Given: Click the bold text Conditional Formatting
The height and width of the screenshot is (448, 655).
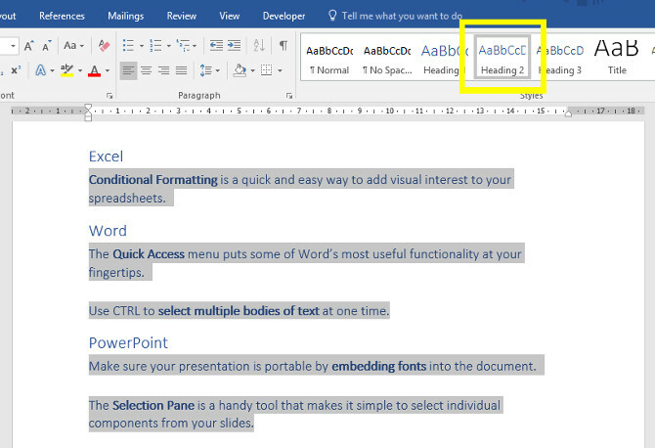Looking at the screenshot, I should coord(153,180).
